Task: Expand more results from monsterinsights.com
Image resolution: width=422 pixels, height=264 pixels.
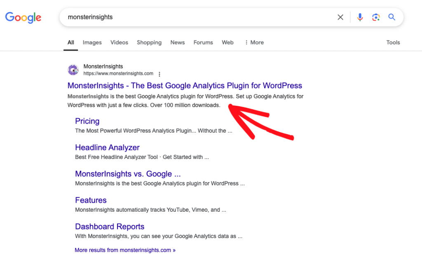Action: coord(125,250)
